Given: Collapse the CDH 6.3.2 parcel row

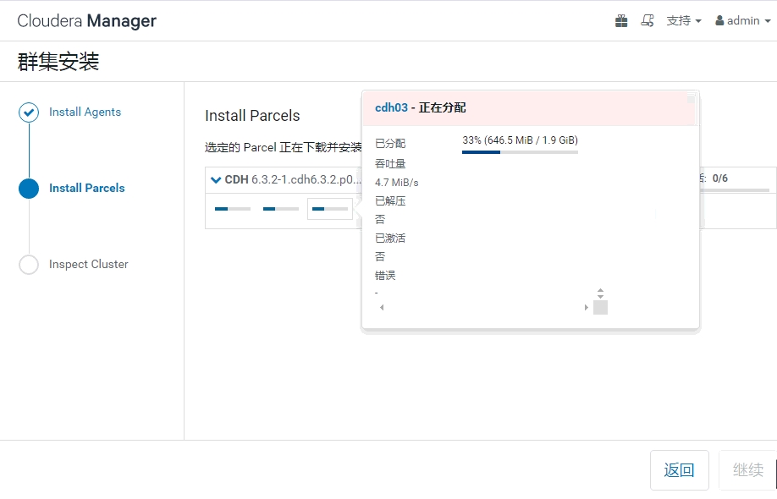Looking at the screenshot, I should pyautogui.click(x=216, y=179).
